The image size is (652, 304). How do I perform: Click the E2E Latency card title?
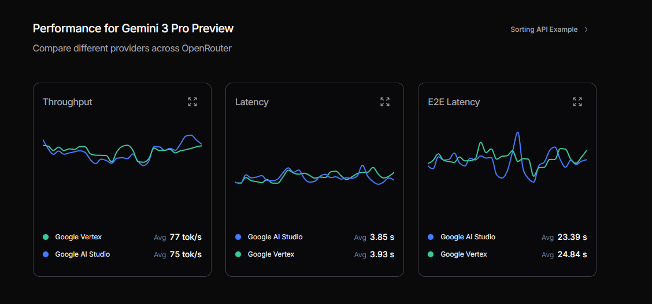tap(454, 102)
